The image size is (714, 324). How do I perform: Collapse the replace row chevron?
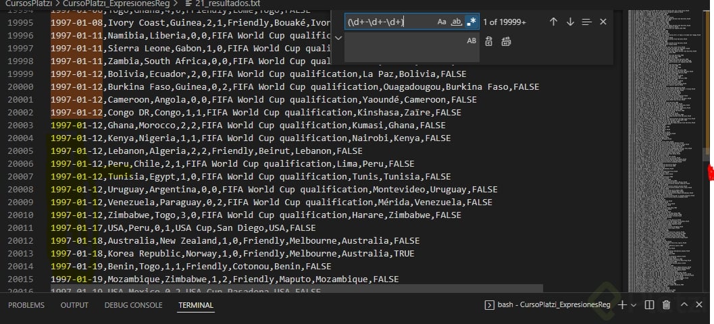coord(338,38)
